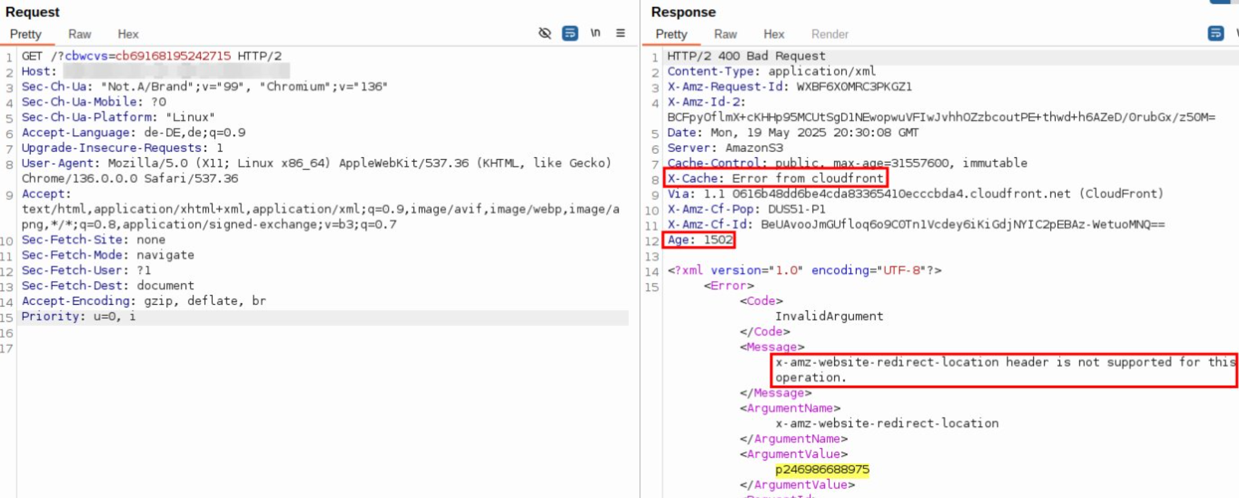Click the Upgrade-Insecure-Requests header

pyautogui.click(x=122, y=148)
